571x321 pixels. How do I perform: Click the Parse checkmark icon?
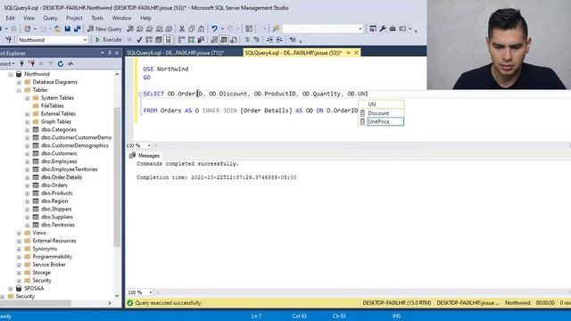coord(139,39)
